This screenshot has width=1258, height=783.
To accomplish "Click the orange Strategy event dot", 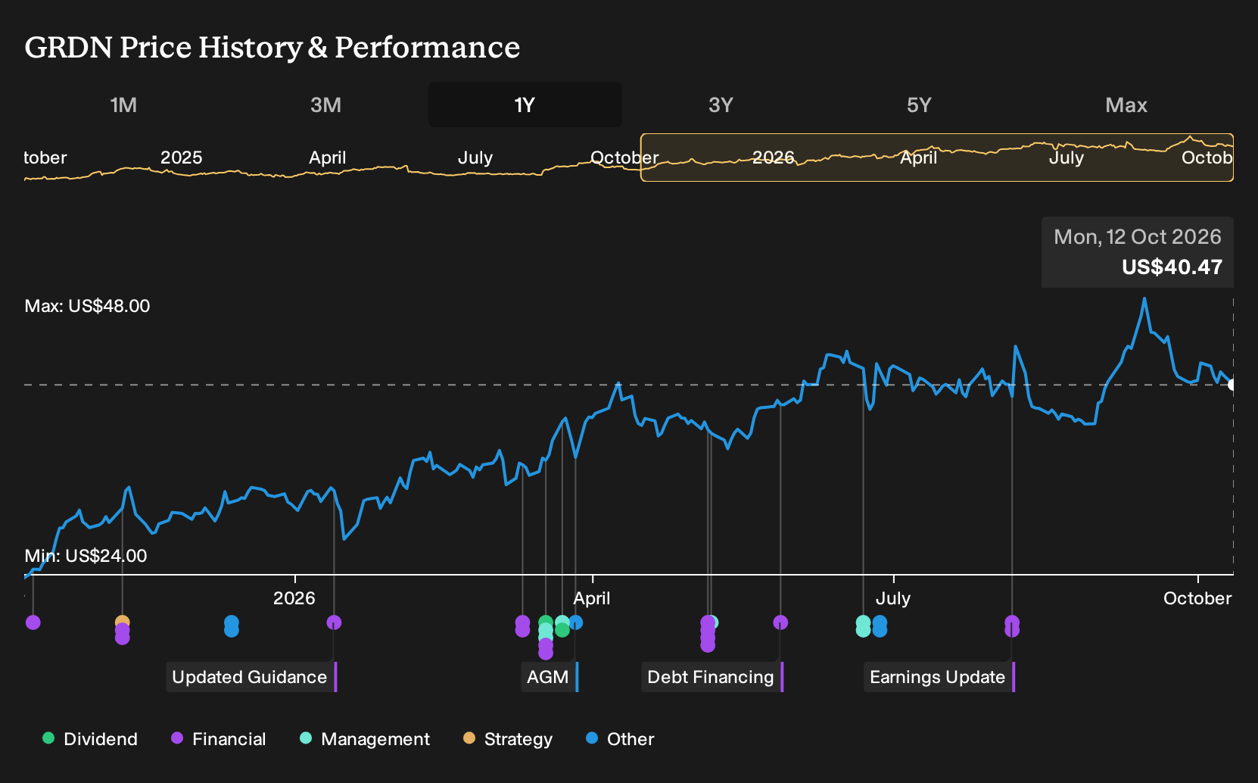I will (123, 622).
